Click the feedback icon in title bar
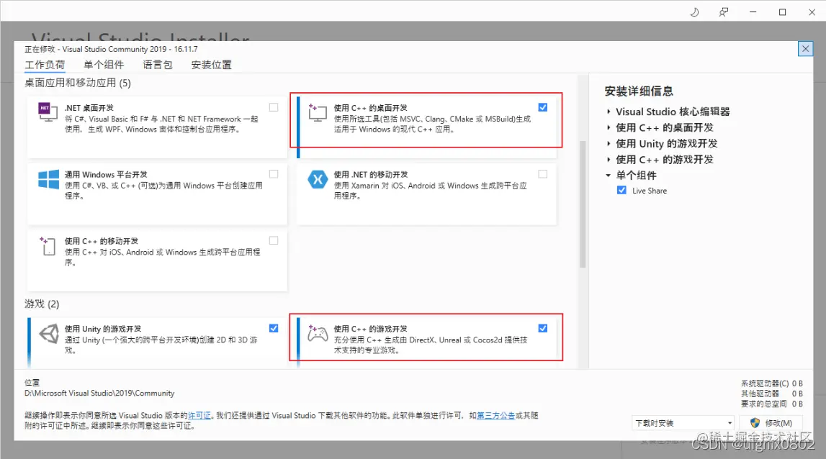Viewport: 826px width, 459px height. (x=724, y=12)
